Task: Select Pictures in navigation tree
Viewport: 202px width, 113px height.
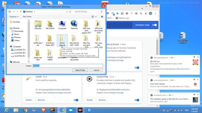Action: click(x=16, y=37)
